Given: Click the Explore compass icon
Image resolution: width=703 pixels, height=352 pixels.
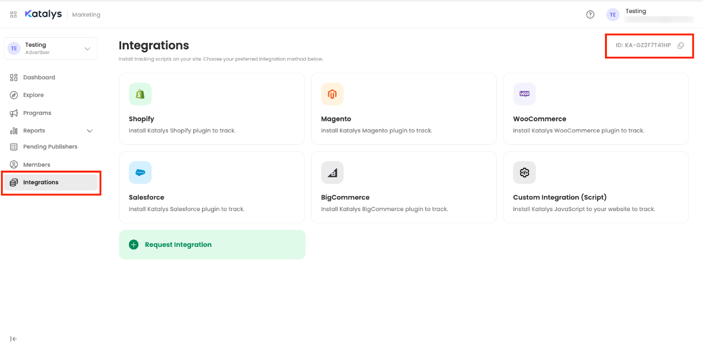Looking at the screenshot, I should tap(14, 95).
